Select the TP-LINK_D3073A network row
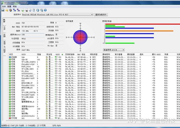 coord(94,92)
